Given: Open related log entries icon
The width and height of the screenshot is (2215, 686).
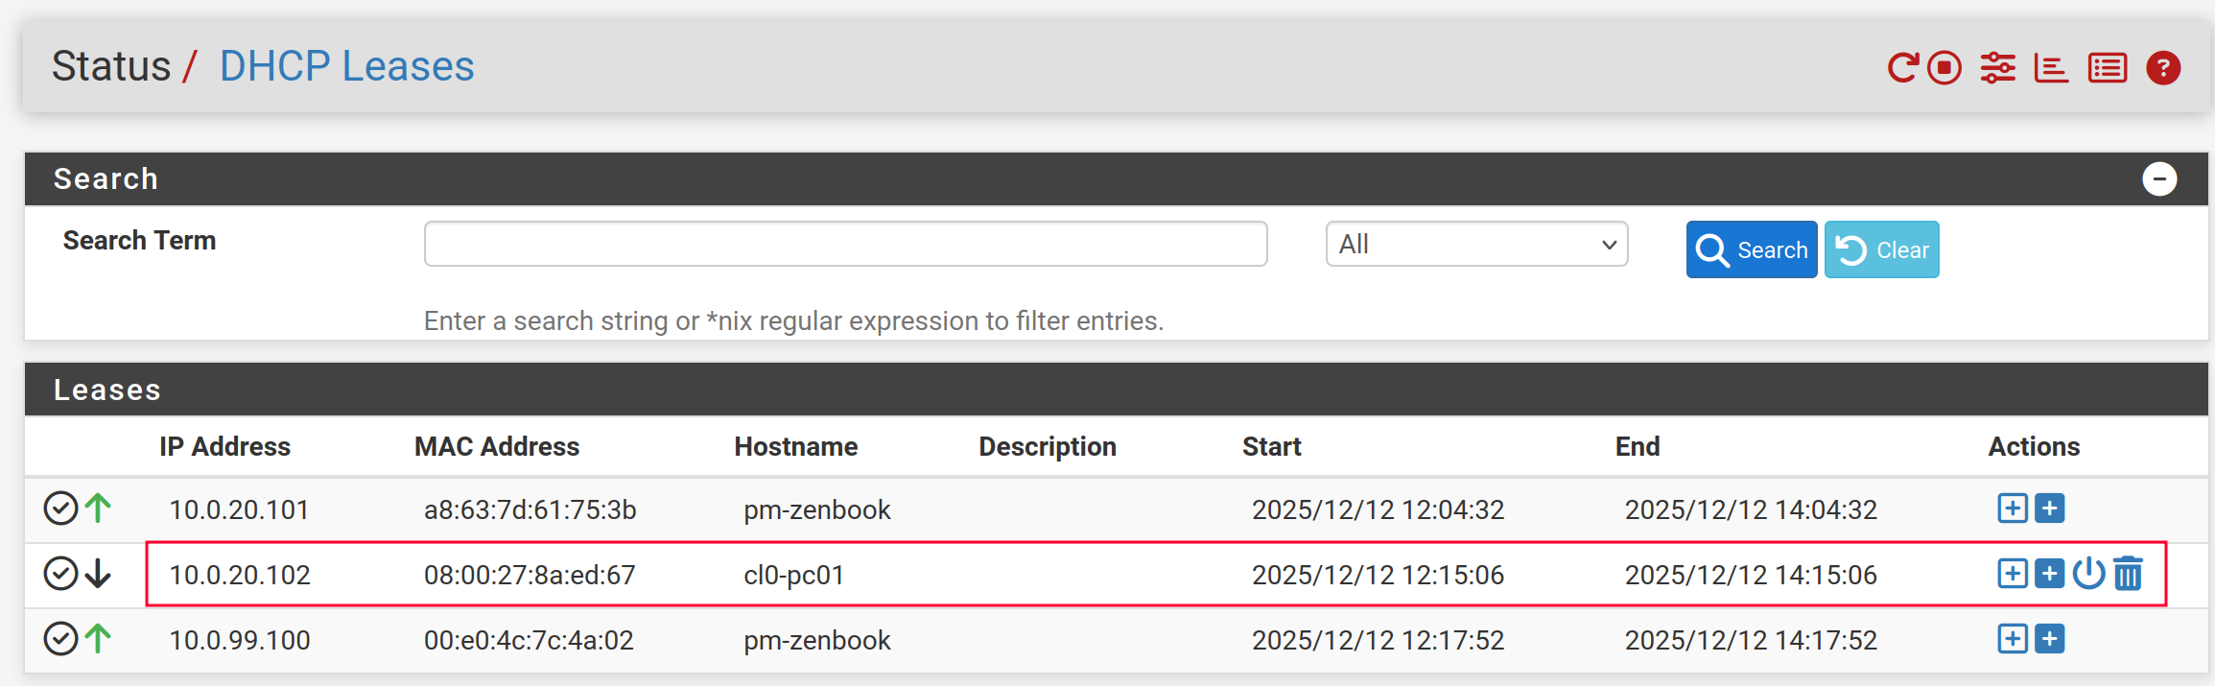Looking at the screenshot, I should [2108, 68].
